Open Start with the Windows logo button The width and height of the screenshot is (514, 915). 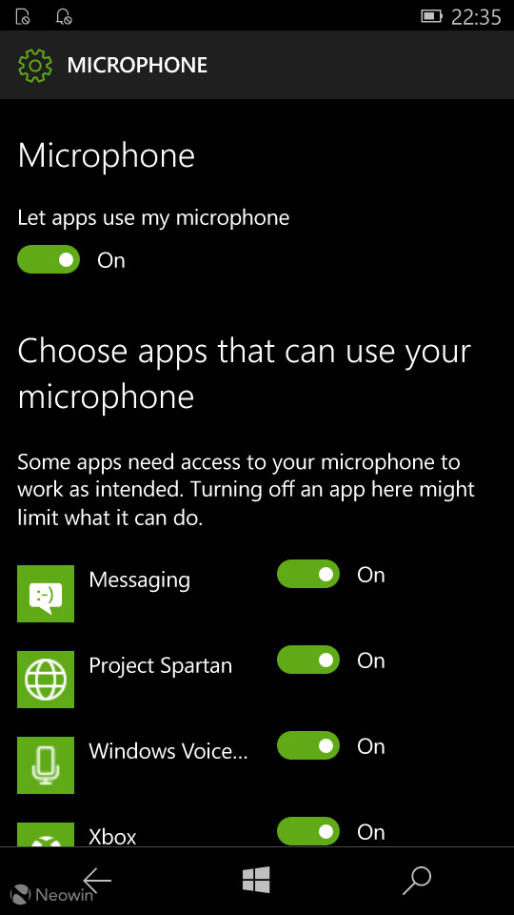coord(256,880)
